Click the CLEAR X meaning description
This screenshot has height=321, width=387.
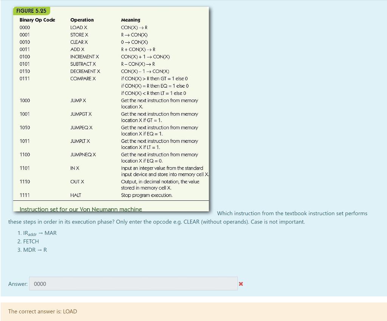click(x=134, y=42)
